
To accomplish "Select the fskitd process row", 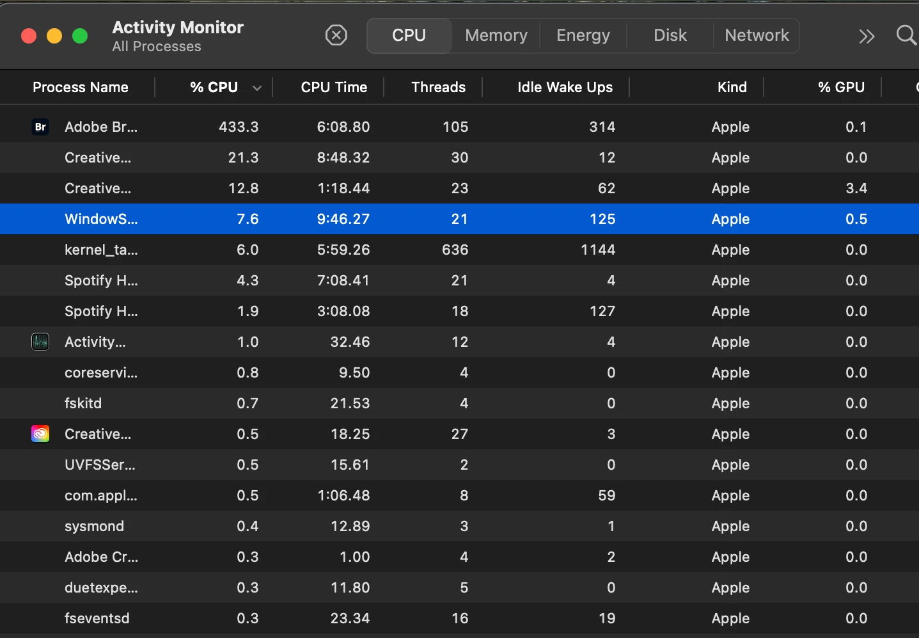I will (459, 403).
